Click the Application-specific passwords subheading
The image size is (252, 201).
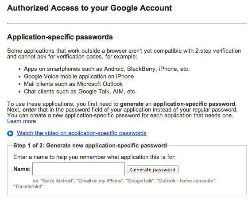60,37
